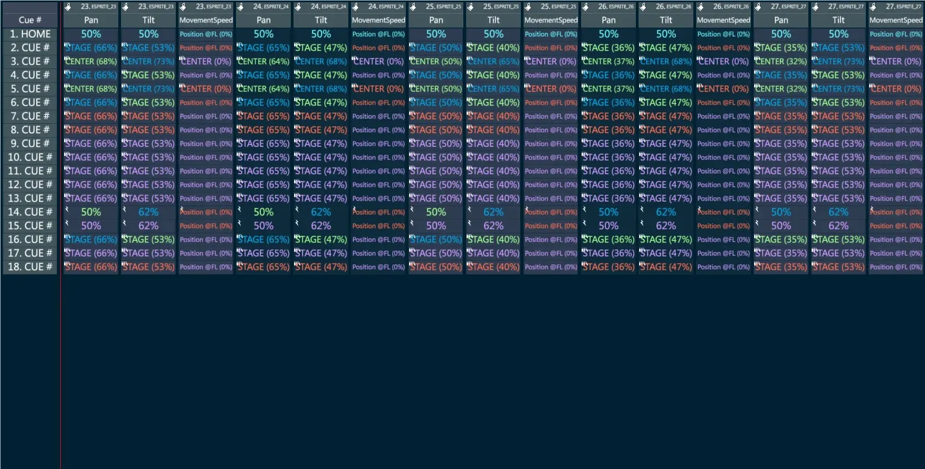Image resolution: width=925 pixels, height=469 pixels.
Task: Click cue 16 STAGE (66%) ESPRITE_23 Pan cell
Action: (91, 239)
